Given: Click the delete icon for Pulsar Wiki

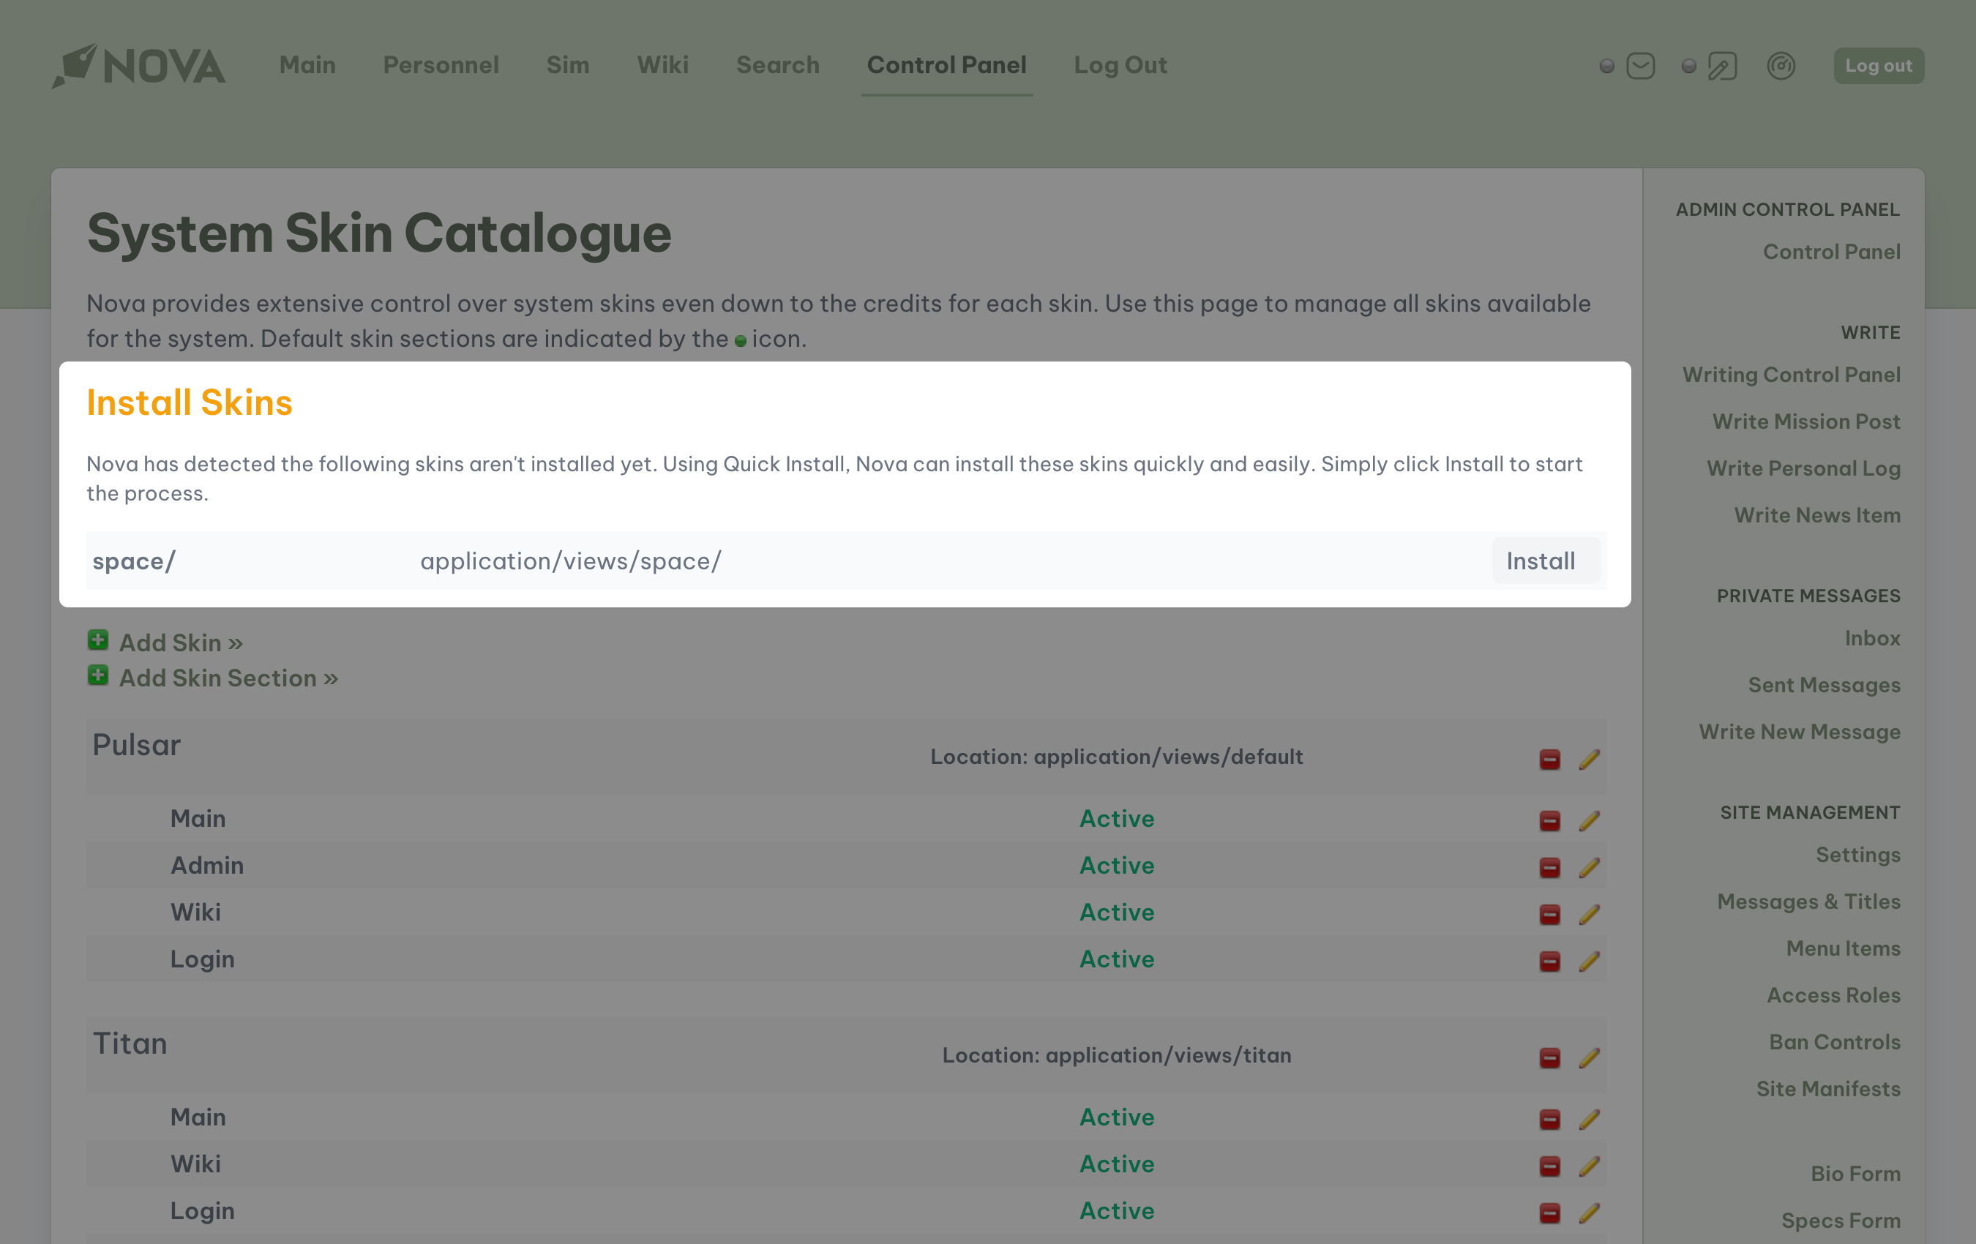Looking at the screenshot, I should point(1549,913).
